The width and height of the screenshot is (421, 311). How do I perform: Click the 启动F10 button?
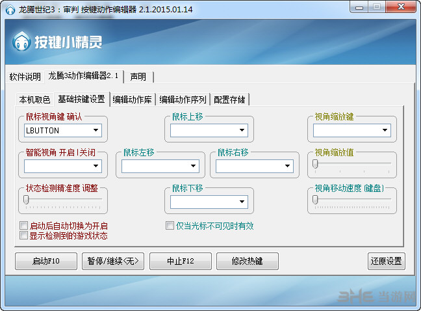(x=46, y=261)
